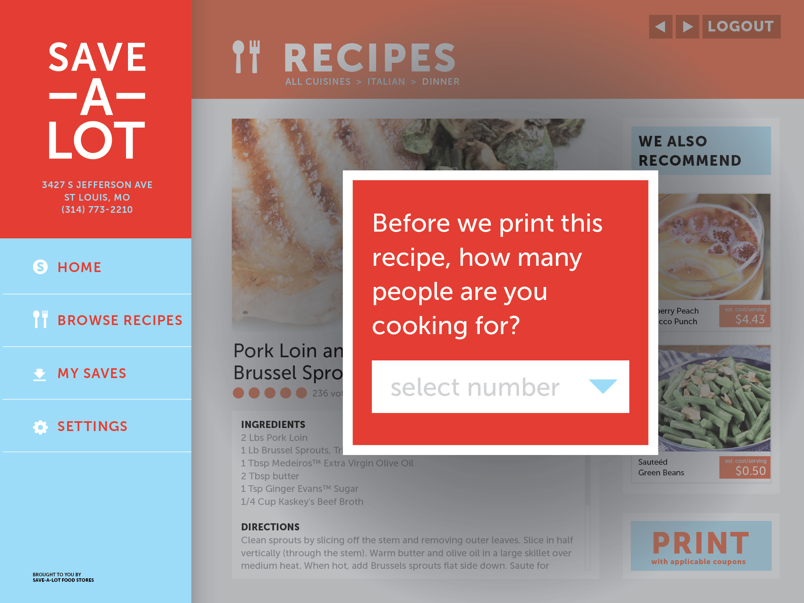Click the My Saves download icon

tap(40, 373)
